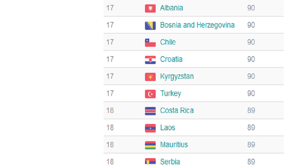Open the Costa Rica link
Viewport: 295px width, 166px height.
point(177,111)
